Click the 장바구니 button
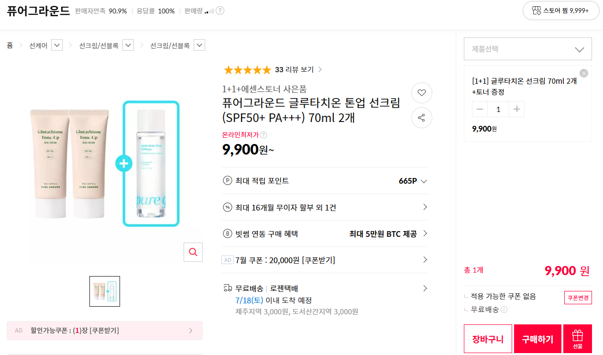603x355 pixels. pos(488,339)
